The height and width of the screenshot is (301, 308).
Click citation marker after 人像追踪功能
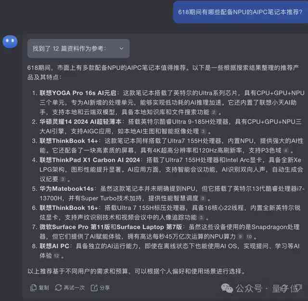click(x=201, y=218)
